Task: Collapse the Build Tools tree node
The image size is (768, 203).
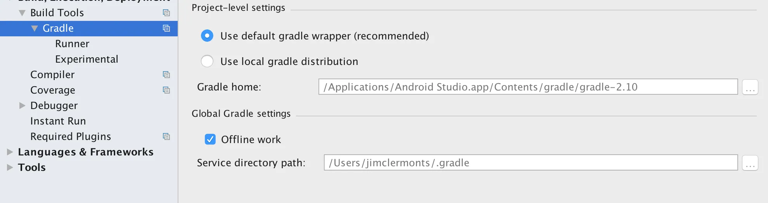Action: 22,13
